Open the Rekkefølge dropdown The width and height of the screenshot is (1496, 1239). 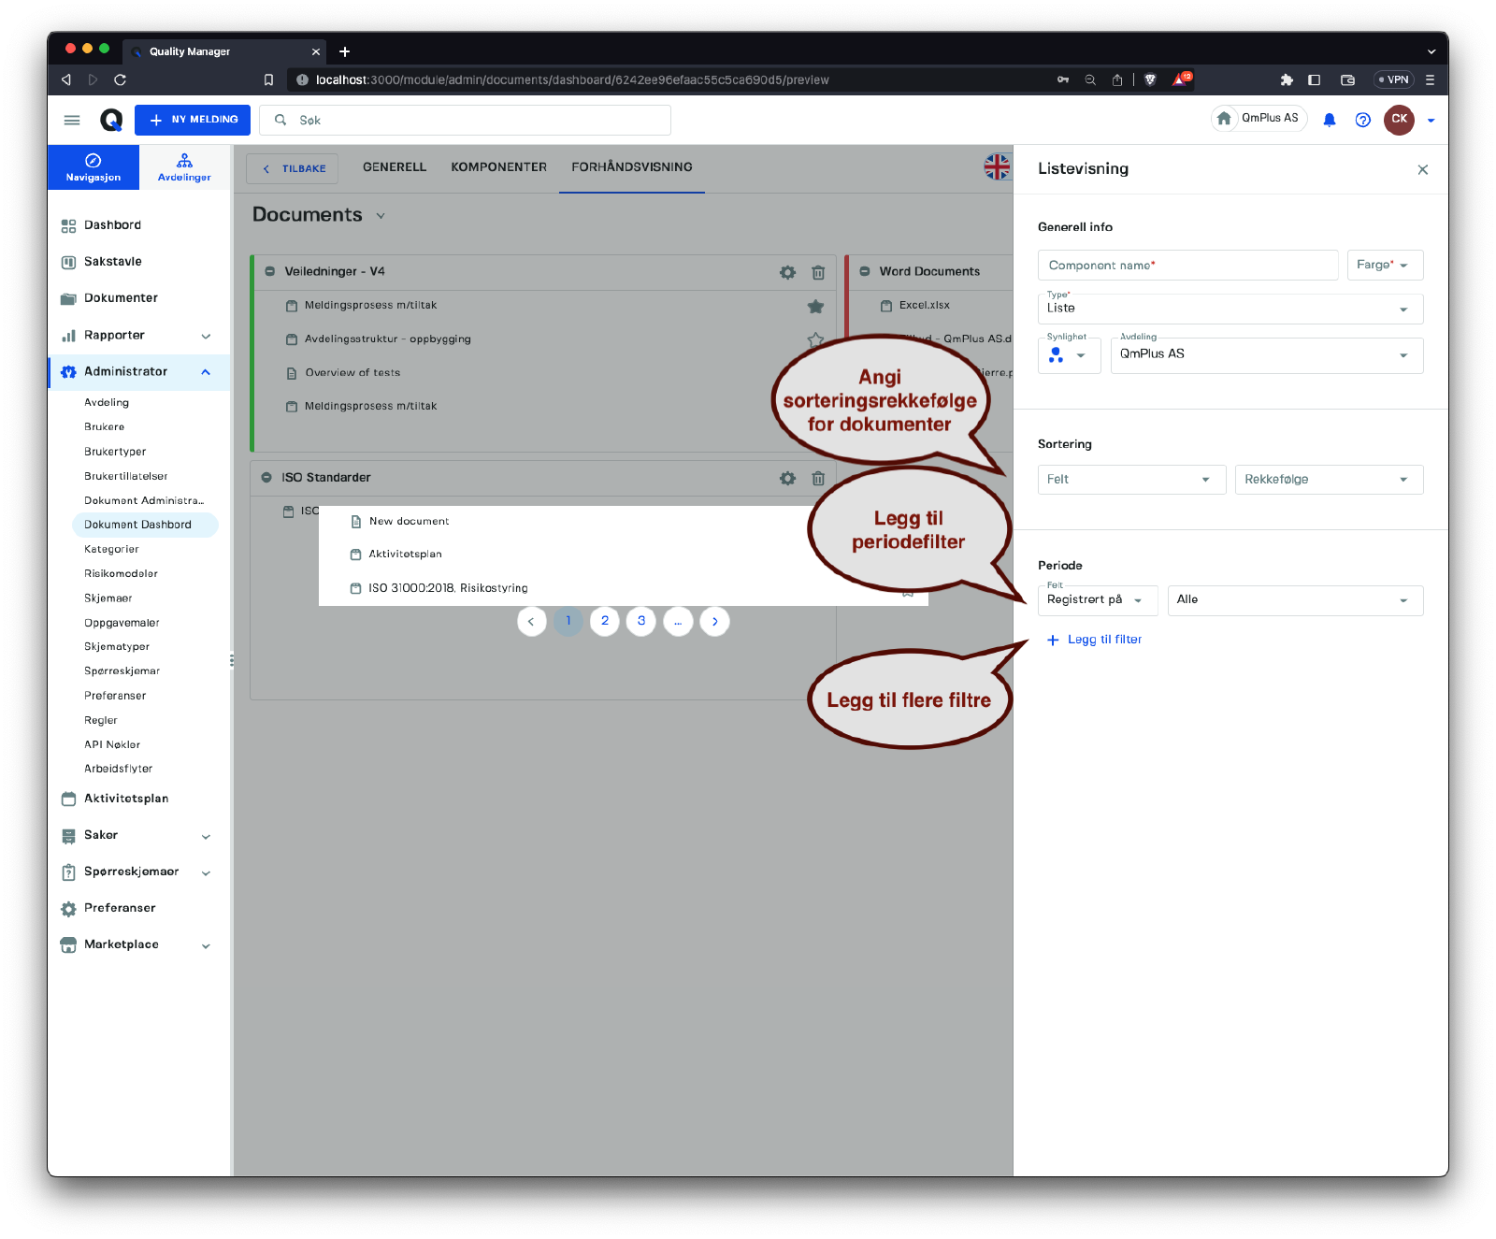(1328, 480)
